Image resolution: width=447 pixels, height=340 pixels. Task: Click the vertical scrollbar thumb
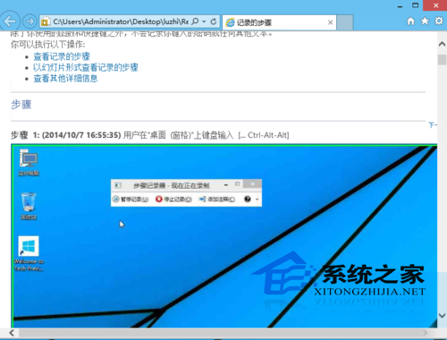[442, 59]
